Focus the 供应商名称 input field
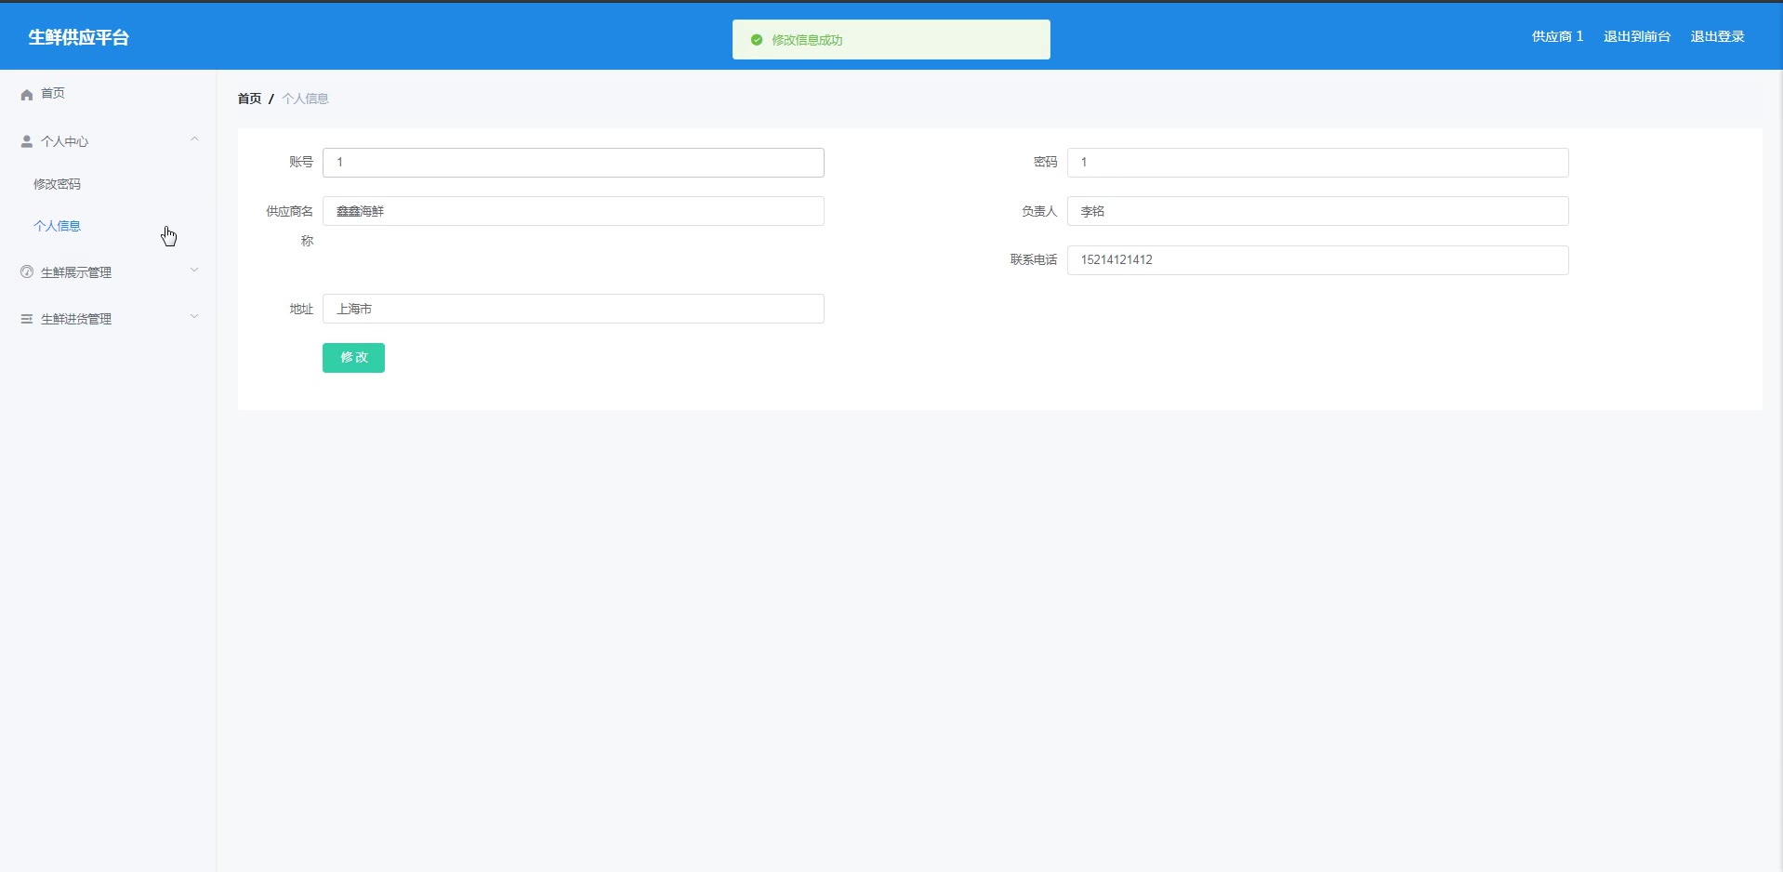 [574, 211]
